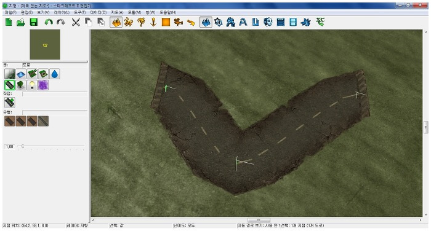Click the paste icon with arrow
Screen dimensions: 431x231
pos(101,22)
